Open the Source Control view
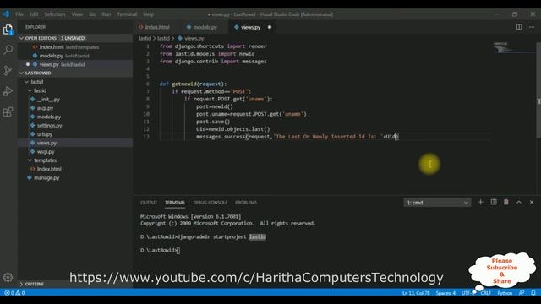Viewport: 541px width, 304px height. point(8,71)
